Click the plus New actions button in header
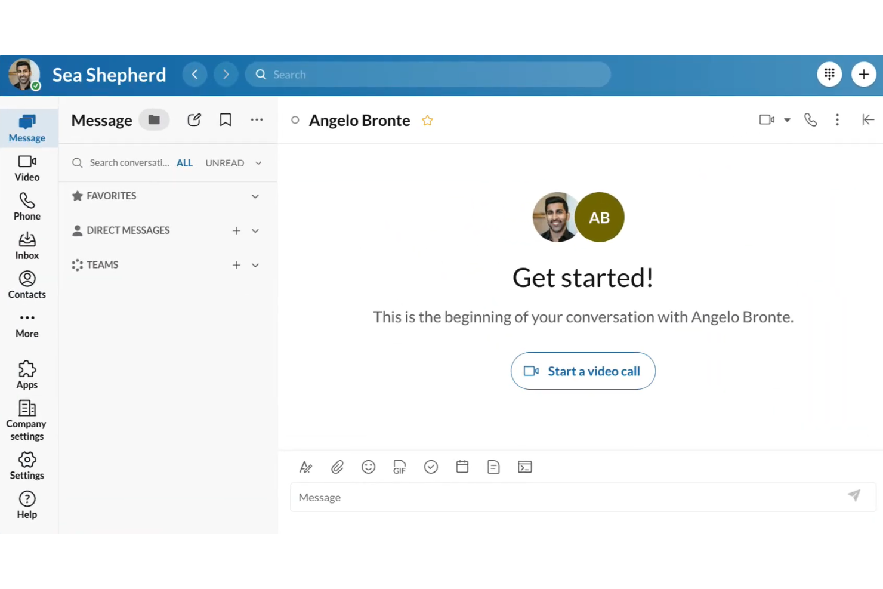Image resolution: width=883 pixels, height=589 pixels. coord(863,75)
